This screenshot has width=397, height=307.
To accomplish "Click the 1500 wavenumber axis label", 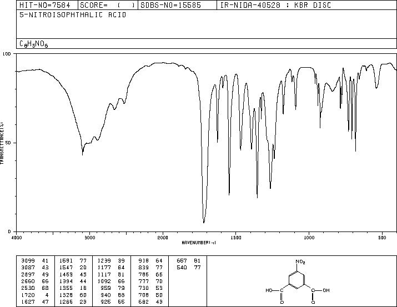I will tap(236, 238).
